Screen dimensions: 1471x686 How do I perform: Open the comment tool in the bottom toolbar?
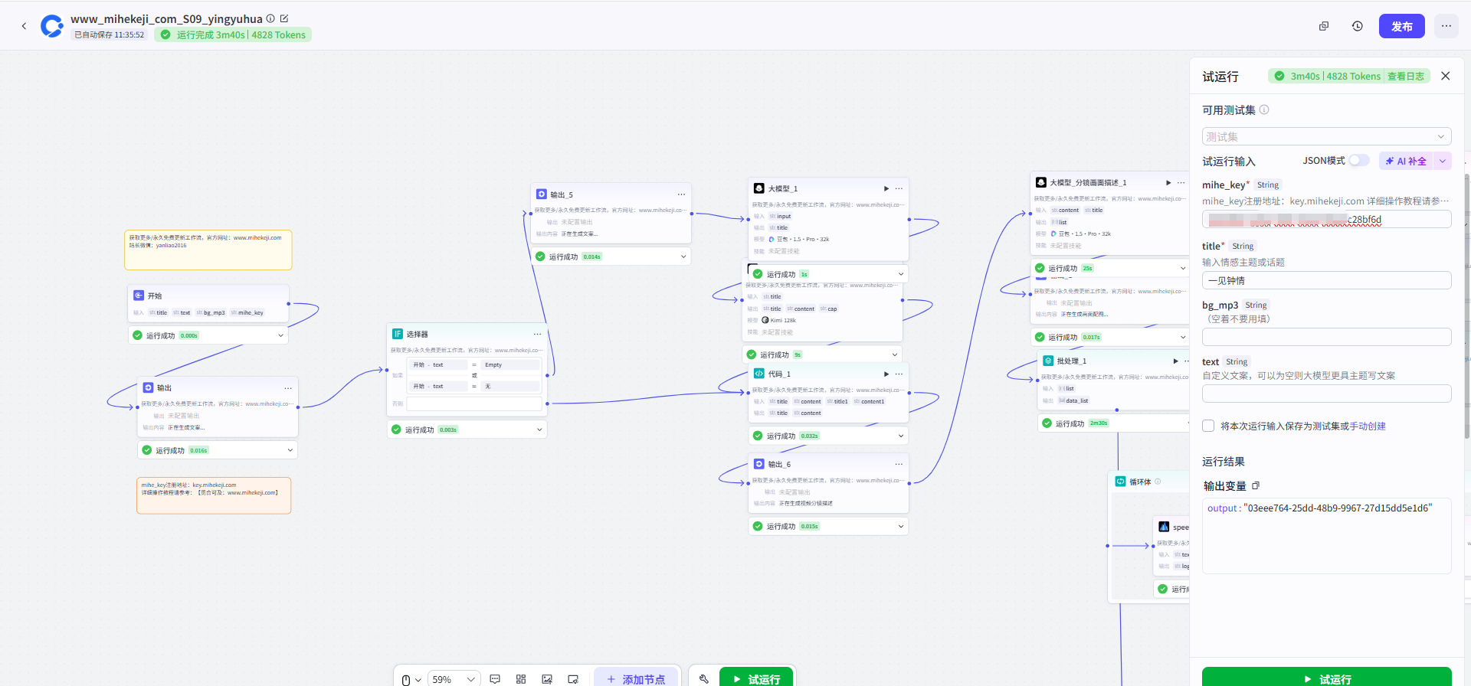(495, 679)
